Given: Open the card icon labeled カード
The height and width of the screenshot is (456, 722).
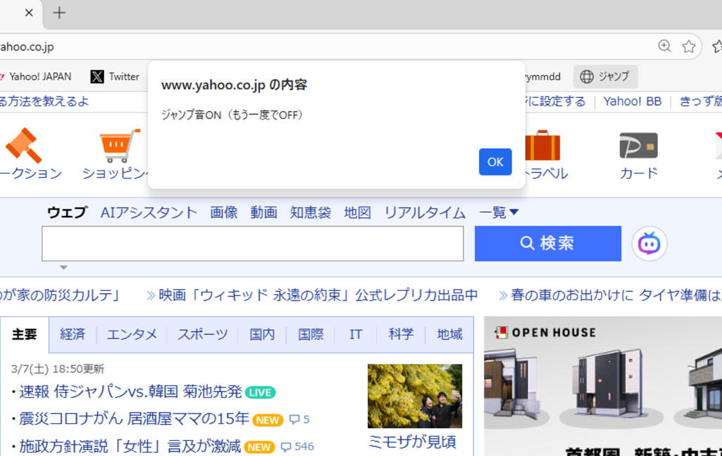Looking at the screenshot, I should (x=638, y=145).
